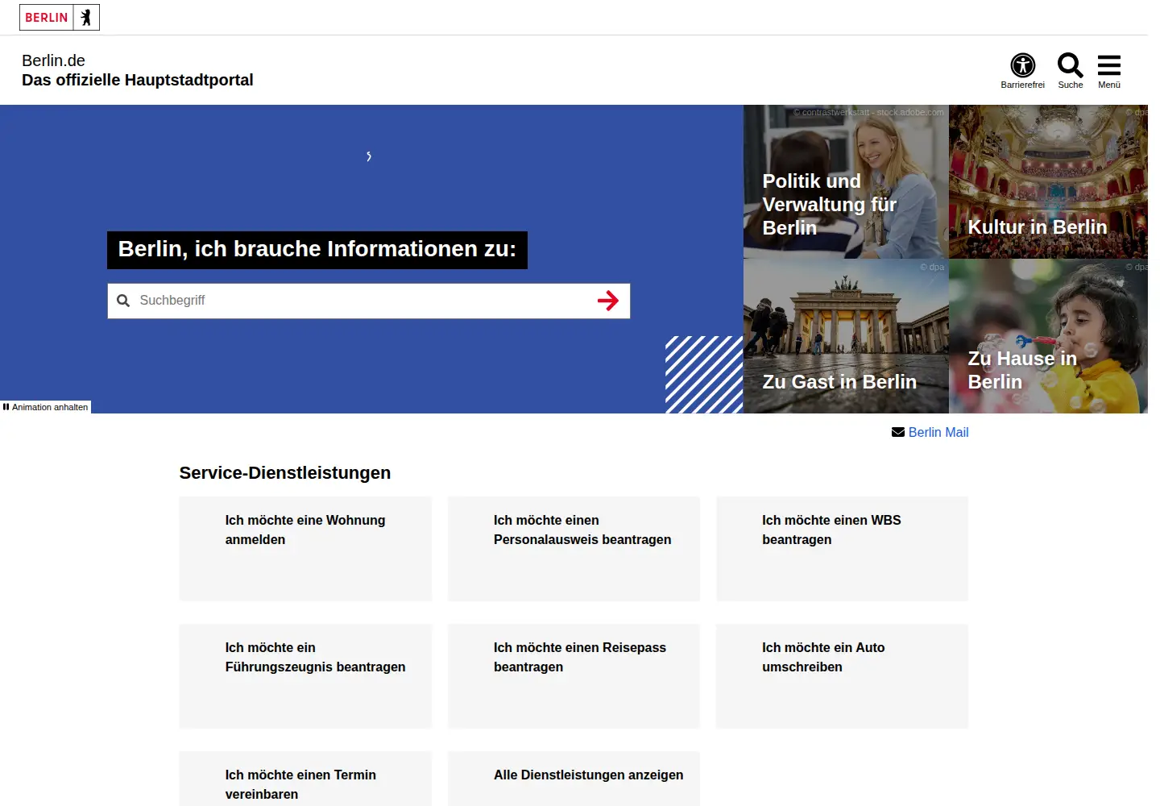Viewport: 1160px width, 806px height.
Task: Select Ich möchte einen Personalausweis beantragen
Action: (x=574, y=549)
